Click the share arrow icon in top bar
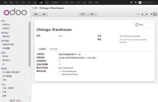Image resolution: width=158 pixels, height=102 pixels. click(131, 2)
